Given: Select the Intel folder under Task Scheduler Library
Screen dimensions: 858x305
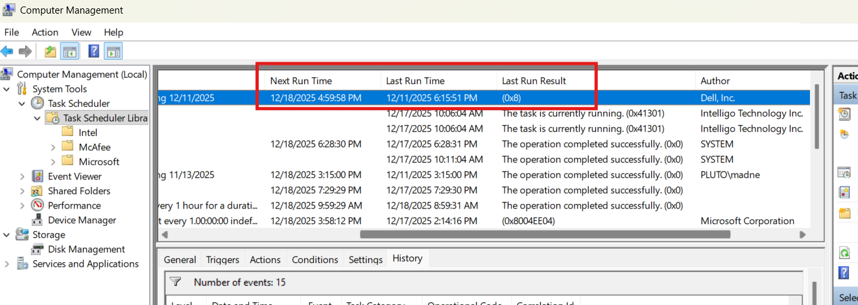Looking at the screenshot, I should coord(88,132).
